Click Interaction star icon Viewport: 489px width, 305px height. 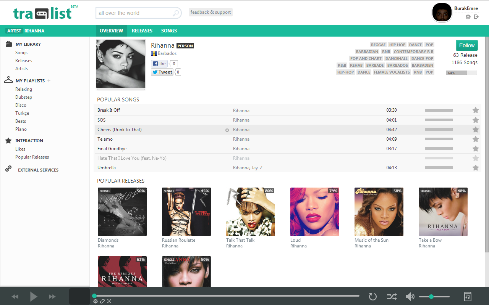coord(8,140)
